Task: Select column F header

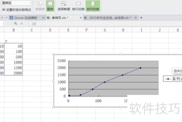Action: pyautogui.click(x=87, y=30)
